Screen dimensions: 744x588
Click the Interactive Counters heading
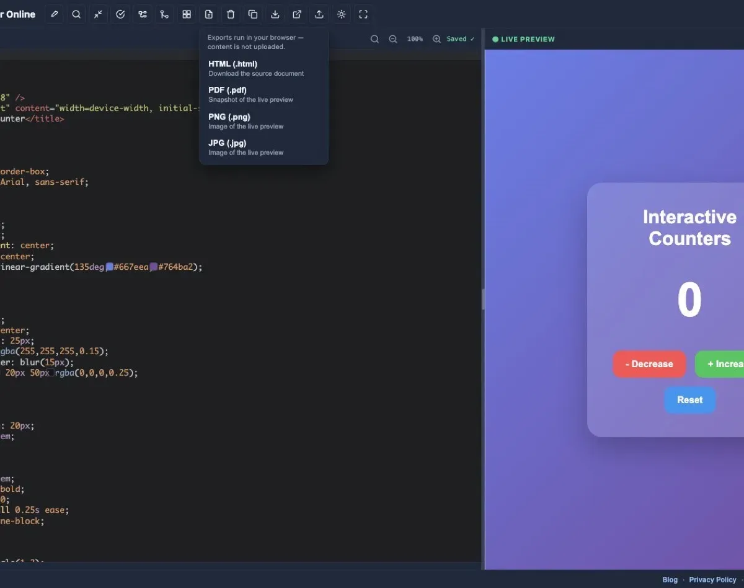point(689,228)
